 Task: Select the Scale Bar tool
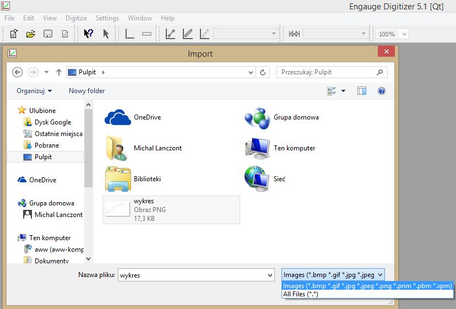click(x=146, y=34)
